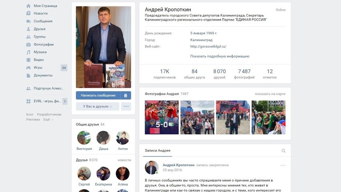Open Фотографии camera icon in sidebar

(28, 44)
